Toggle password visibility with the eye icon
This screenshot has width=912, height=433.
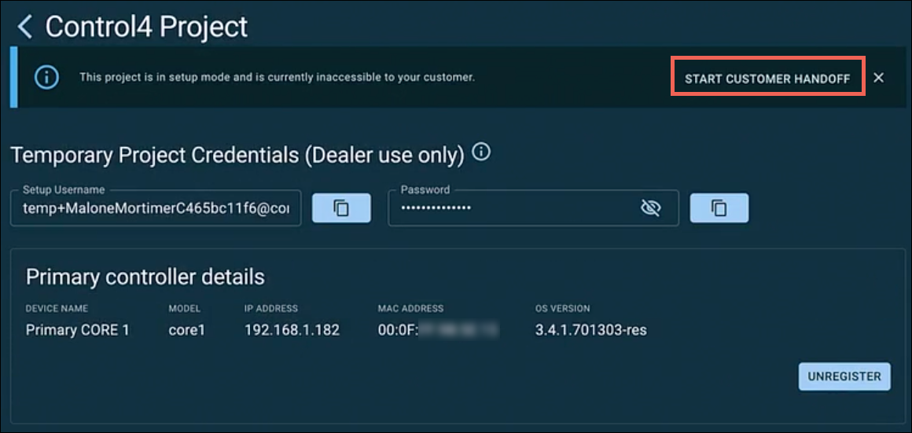coord(650,208)
